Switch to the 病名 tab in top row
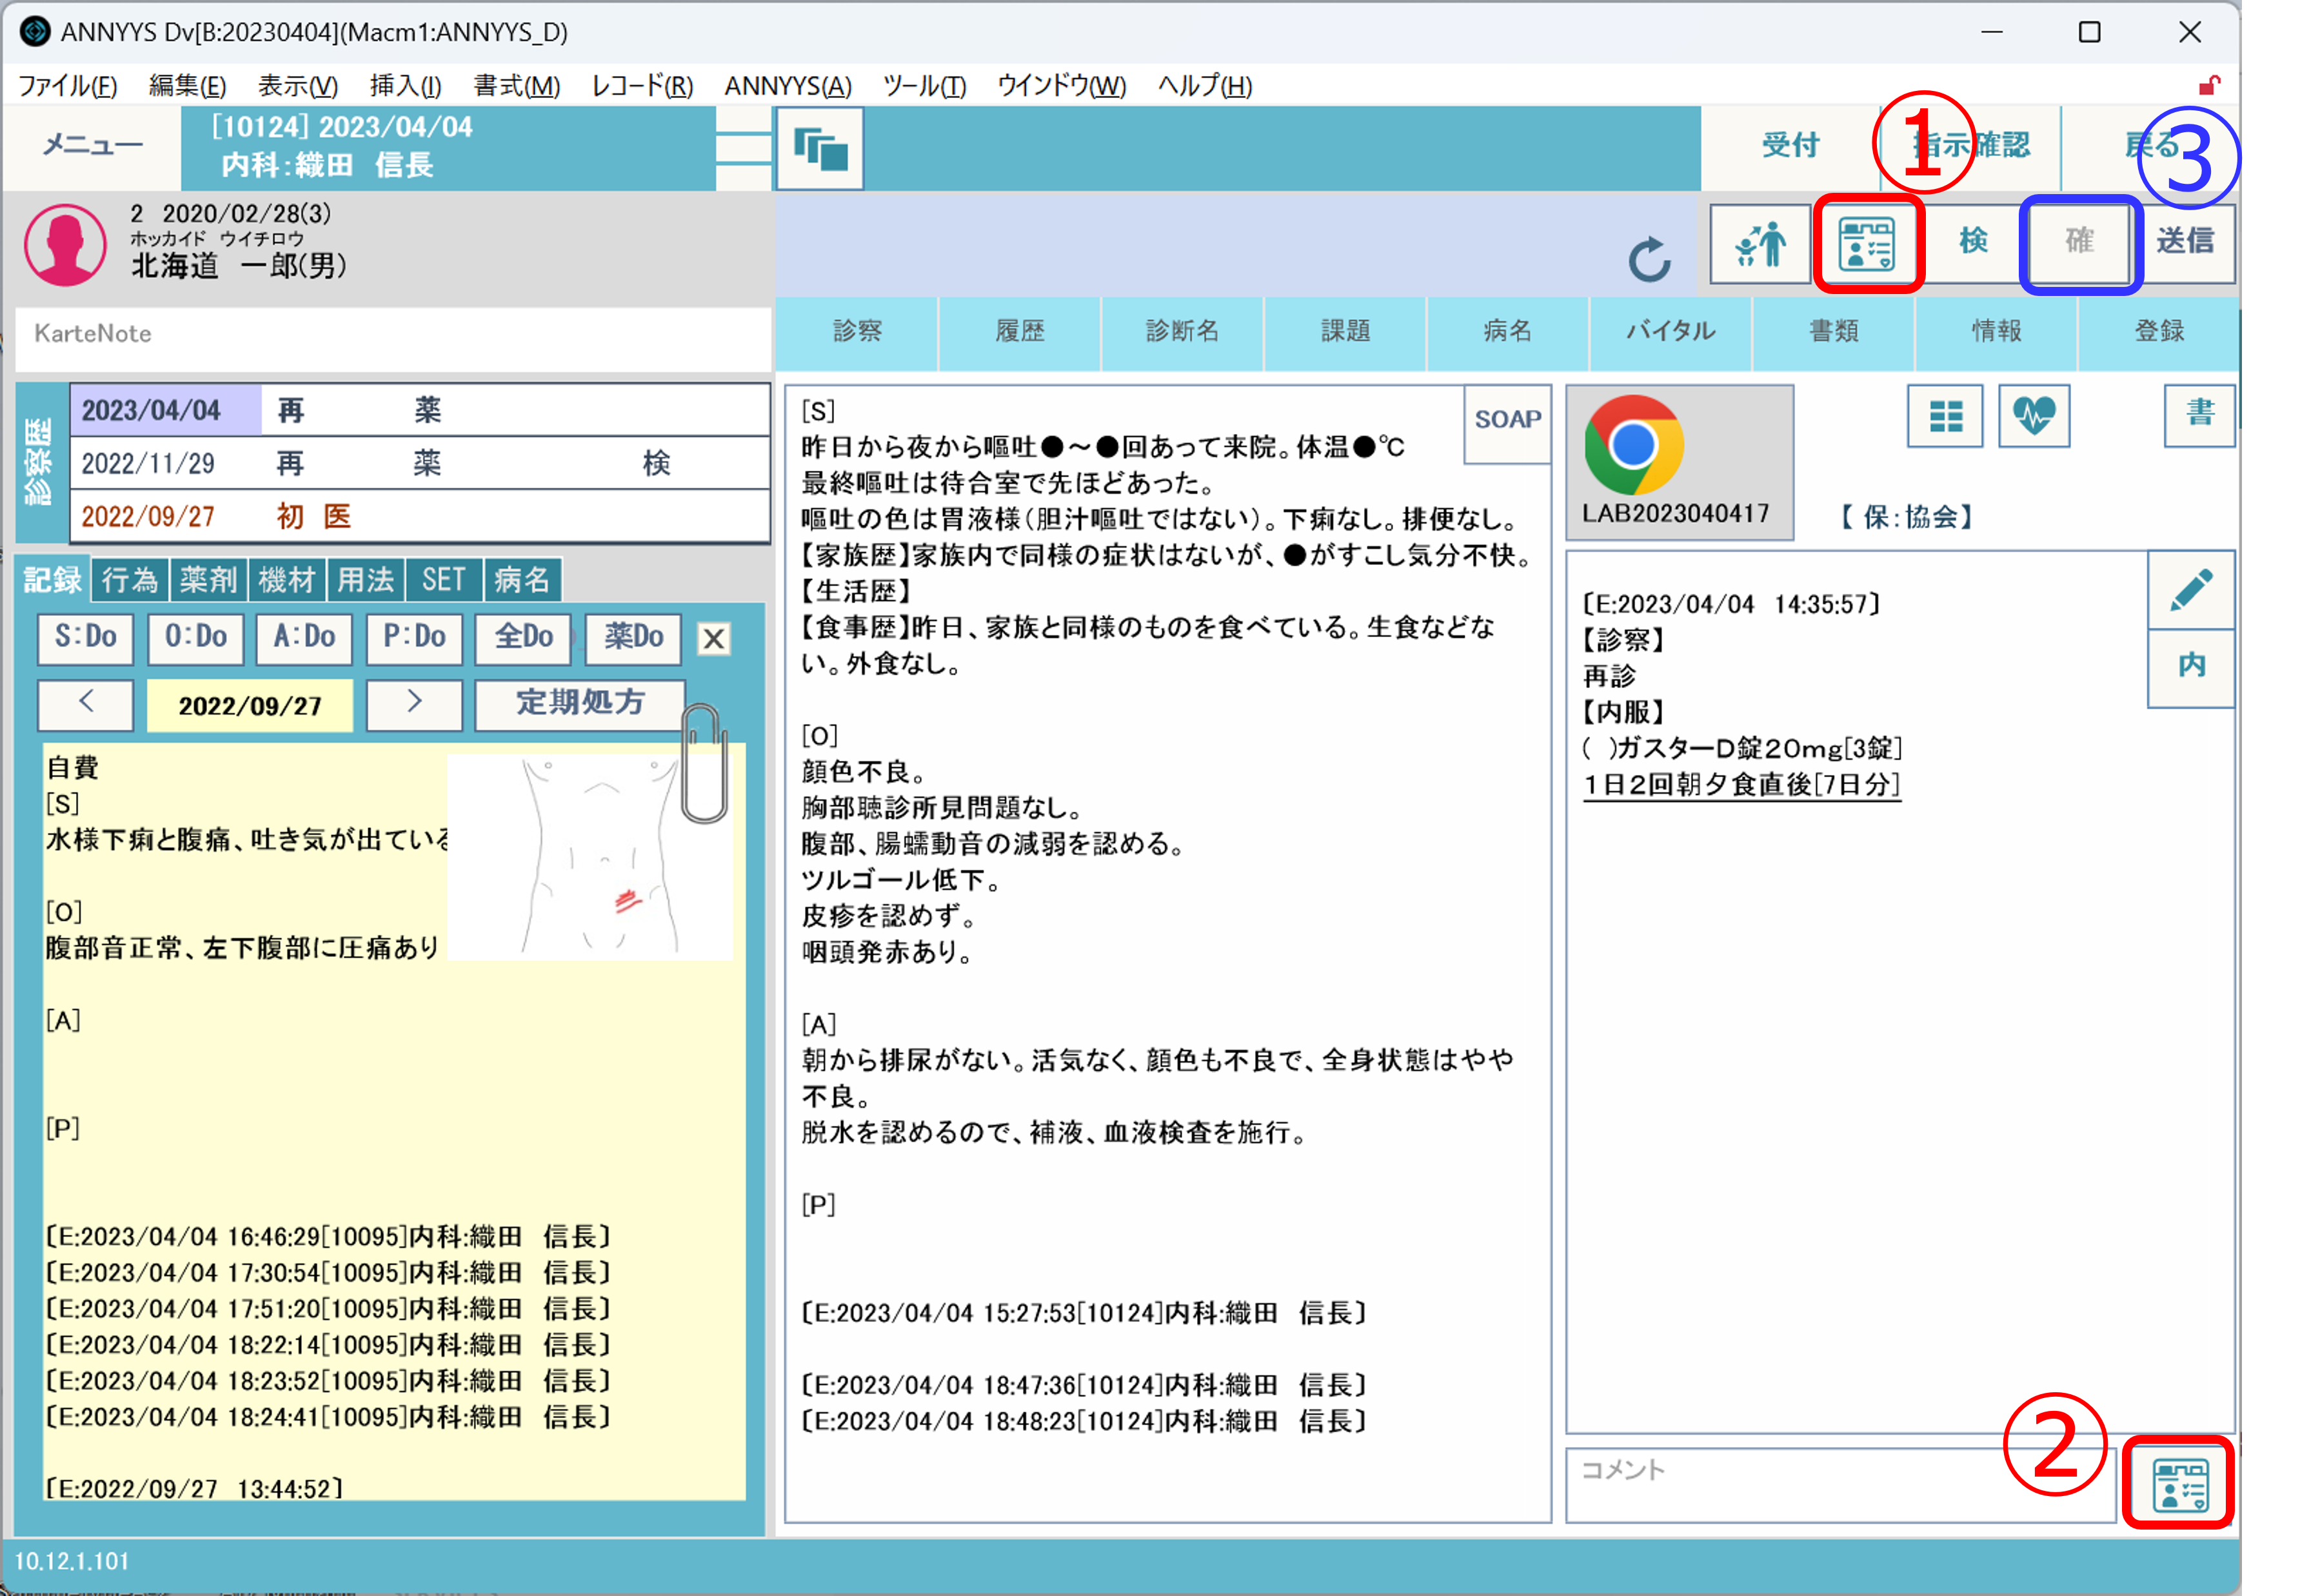The image size is (2320, 1596). [1507, 332]
